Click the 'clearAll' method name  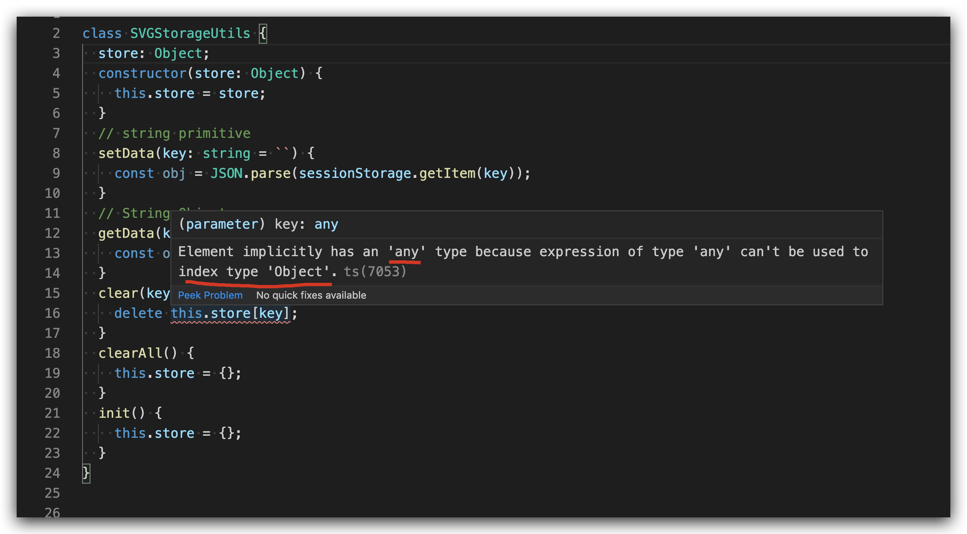tap(130, 353)
